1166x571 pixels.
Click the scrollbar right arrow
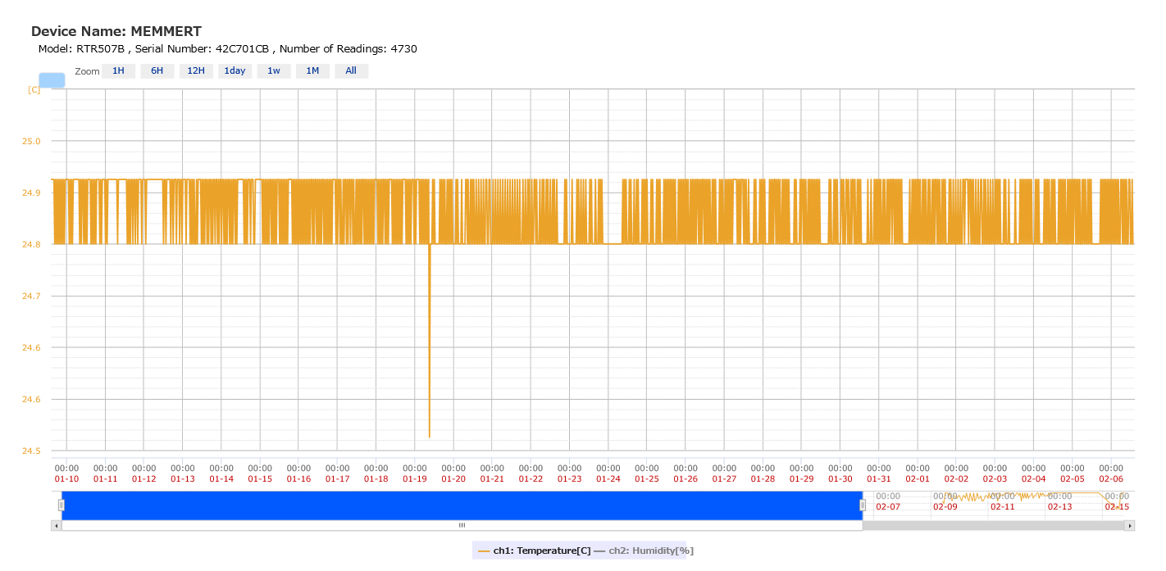pyautogui.click(x=1130, y=525)
